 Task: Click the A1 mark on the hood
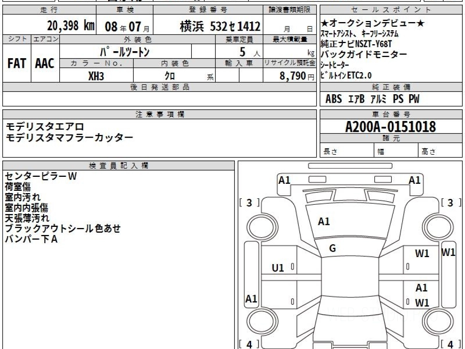[324, 221]
